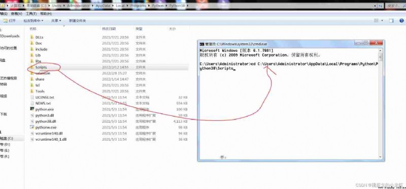Open the 共享 dropdown
The height and width of the screenshot is (189, 406).
click(56, 20)
